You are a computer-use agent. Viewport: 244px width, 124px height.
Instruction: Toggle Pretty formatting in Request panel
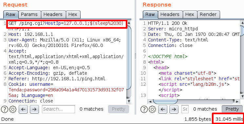coord(119,109)
